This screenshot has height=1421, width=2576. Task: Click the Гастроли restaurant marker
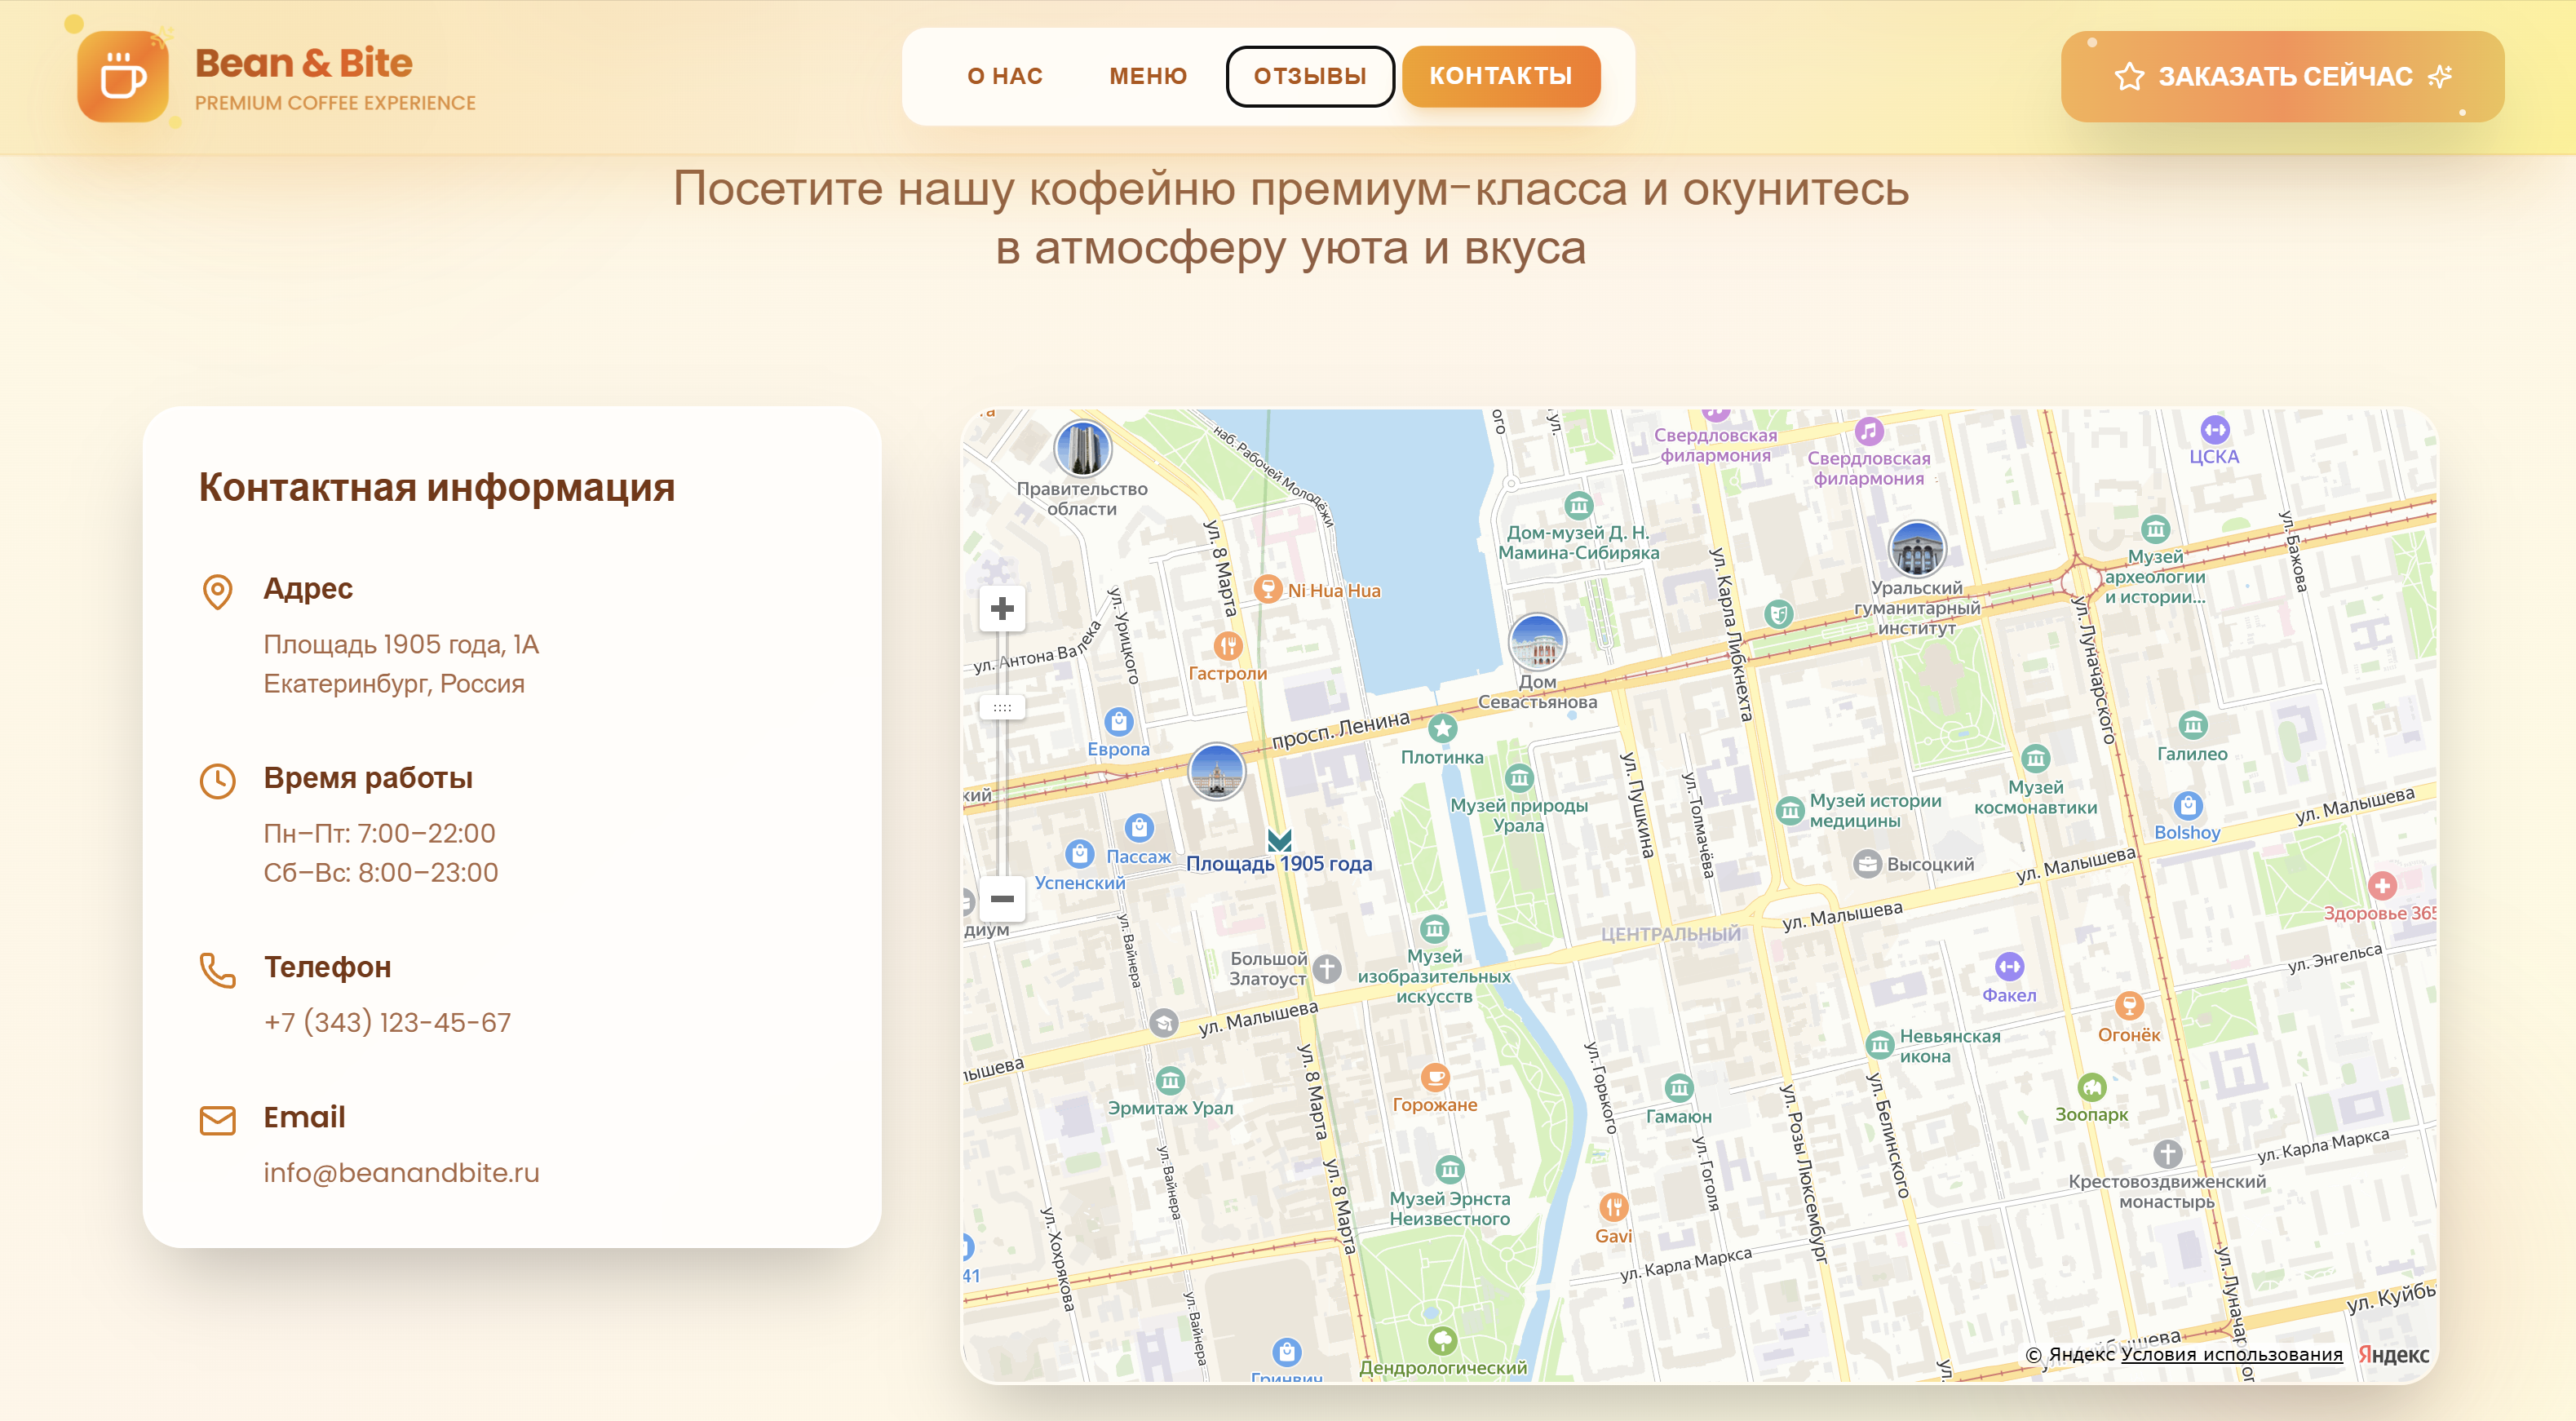pyautogui.click(x=1227, y=646)
